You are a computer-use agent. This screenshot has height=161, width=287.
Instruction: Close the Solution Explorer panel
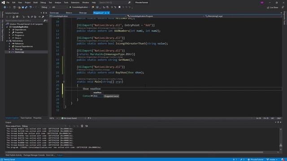(x=46, y=13)
